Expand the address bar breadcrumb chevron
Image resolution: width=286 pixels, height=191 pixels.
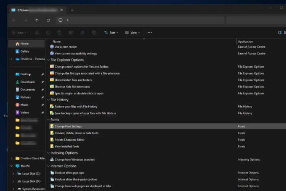[68, 20]
